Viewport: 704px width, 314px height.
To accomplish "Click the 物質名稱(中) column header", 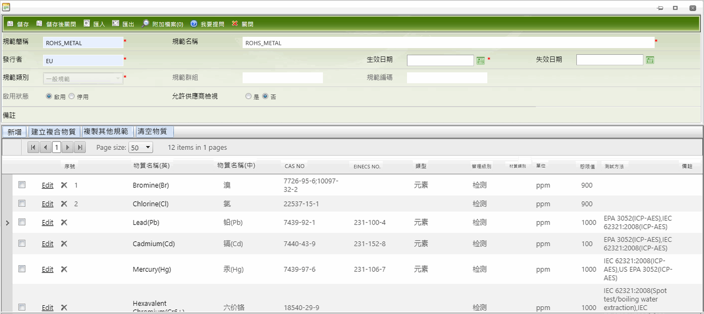I will pos(236,166).
